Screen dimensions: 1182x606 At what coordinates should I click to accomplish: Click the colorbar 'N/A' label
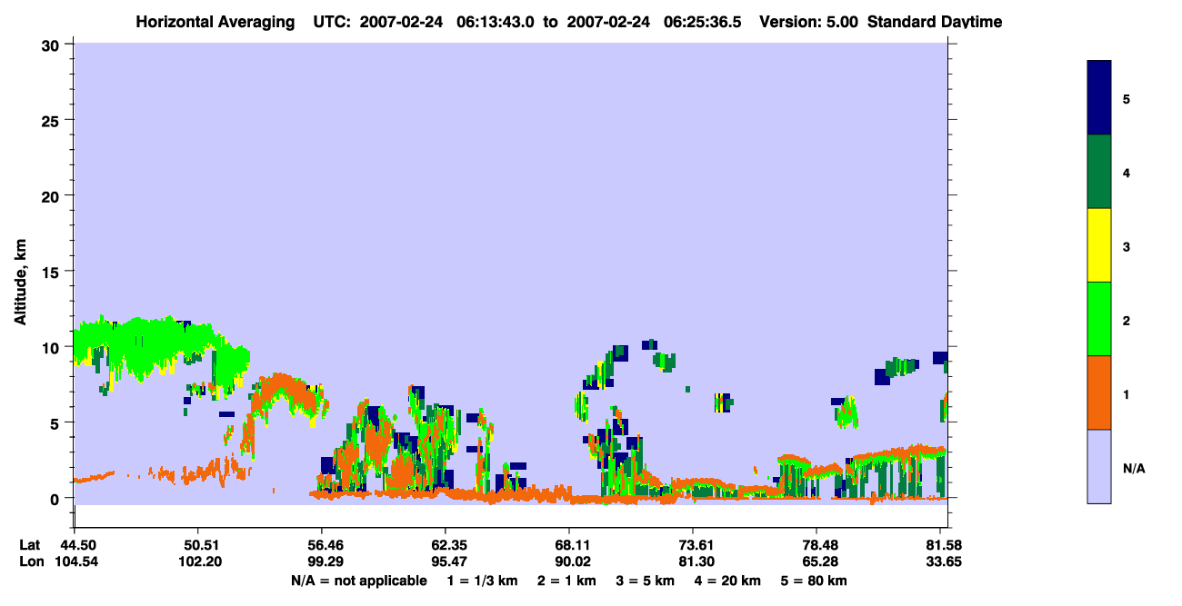click(x=1134, y=468)
